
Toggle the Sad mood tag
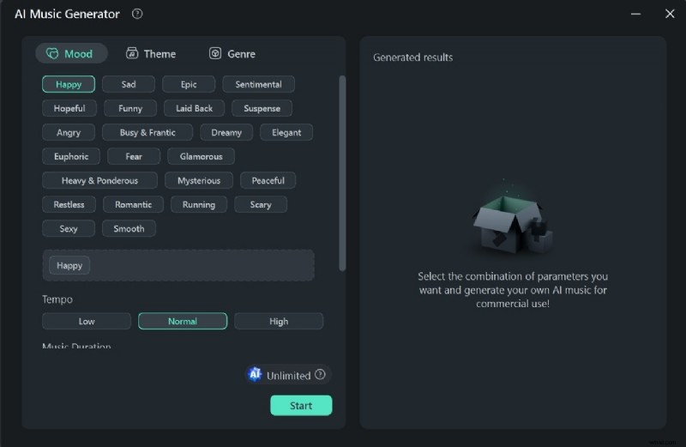[x=129, y=84]
